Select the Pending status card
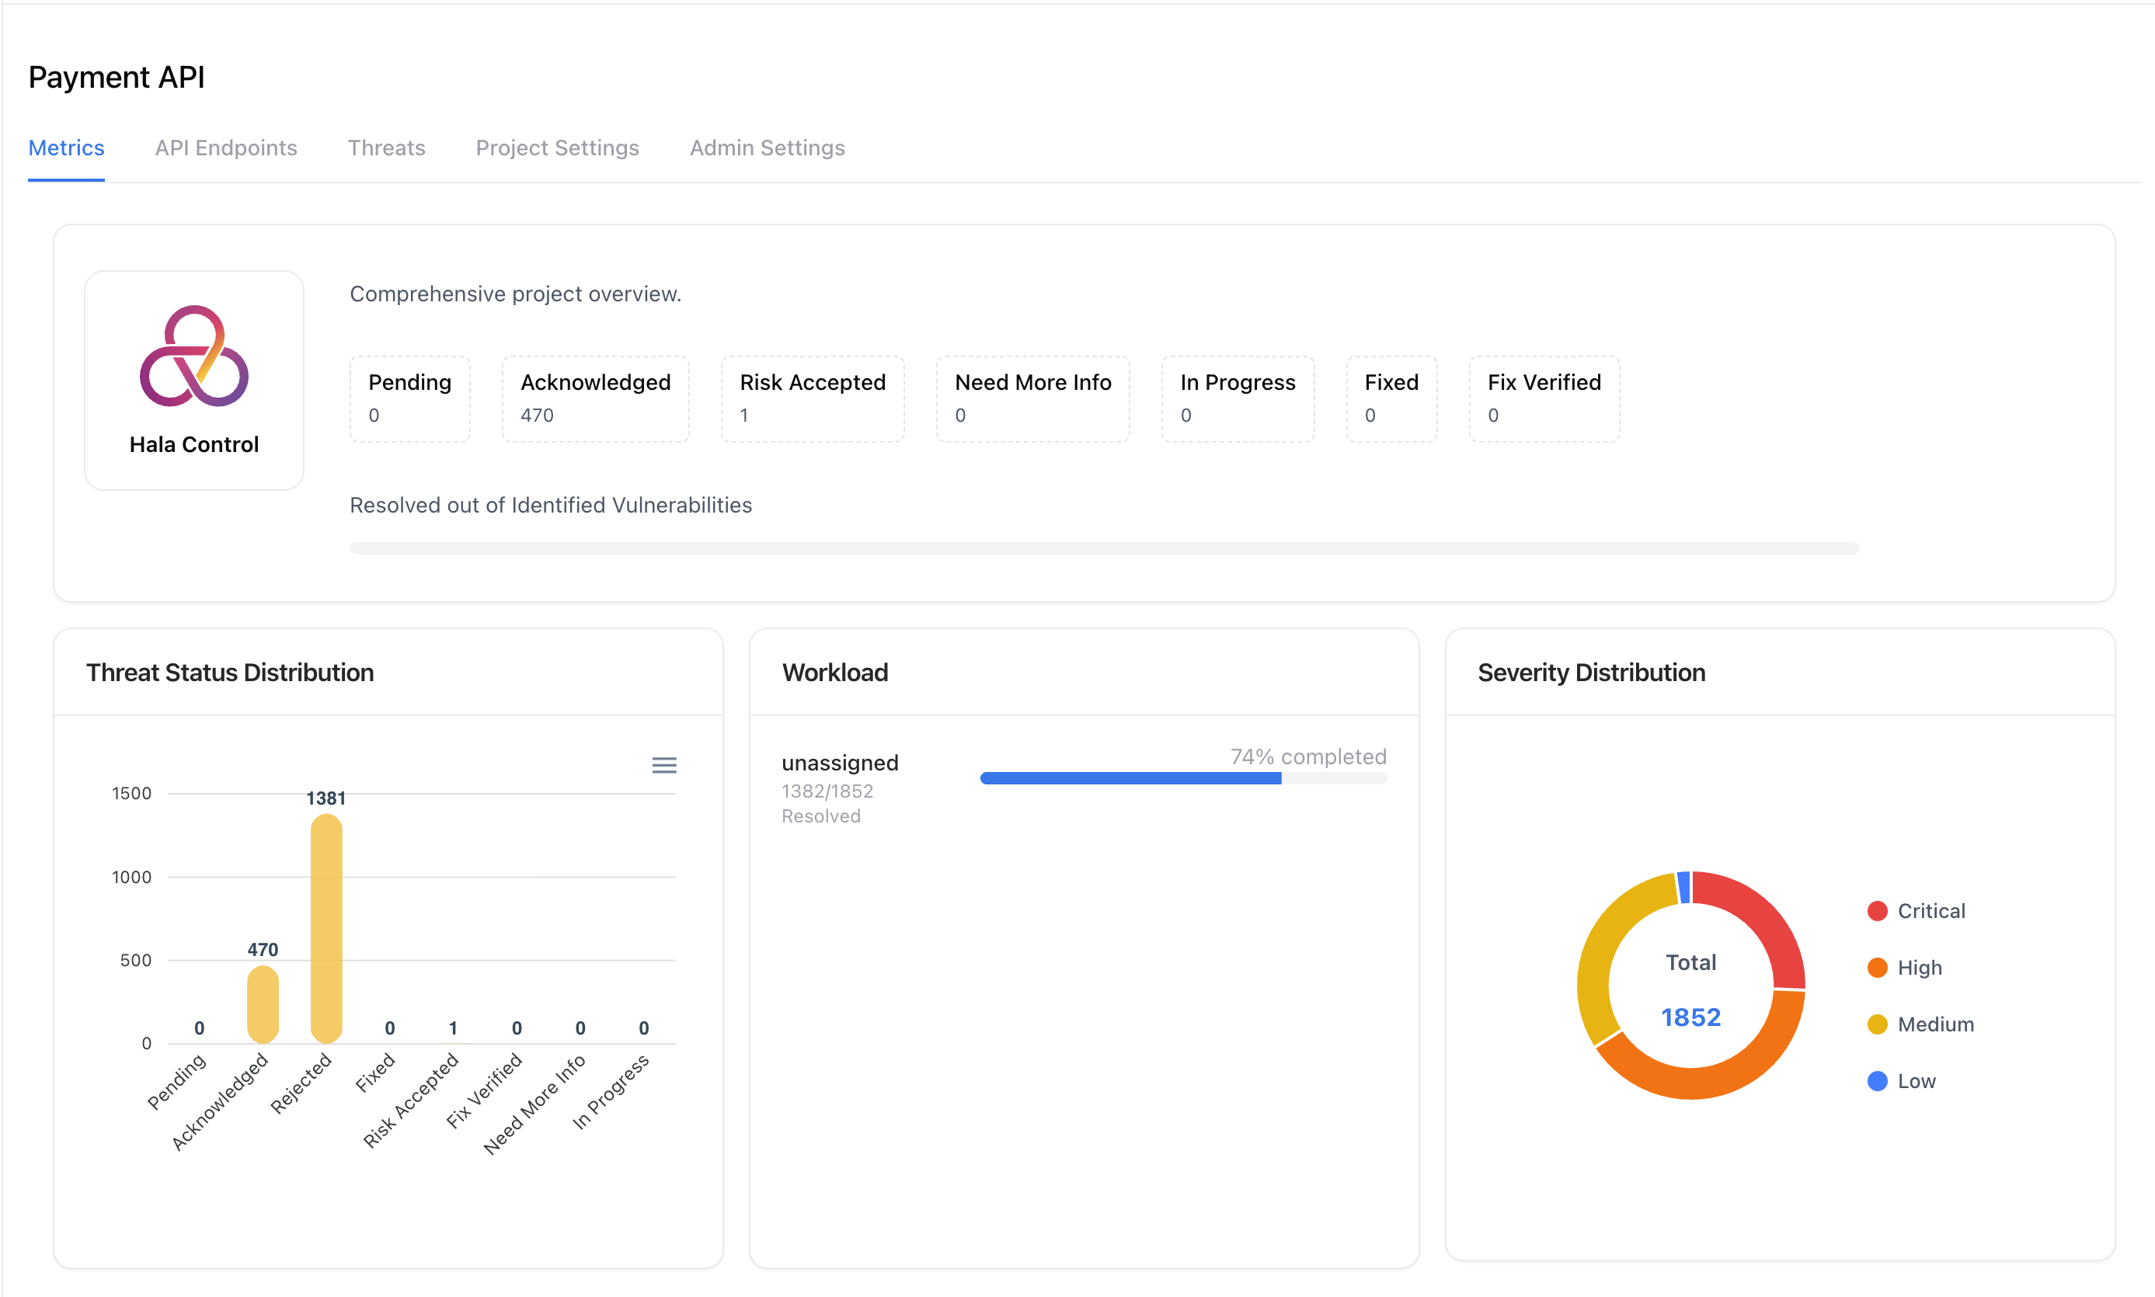The width and height of the screenshot is (2155, 1297). click(x=409, y=398)
